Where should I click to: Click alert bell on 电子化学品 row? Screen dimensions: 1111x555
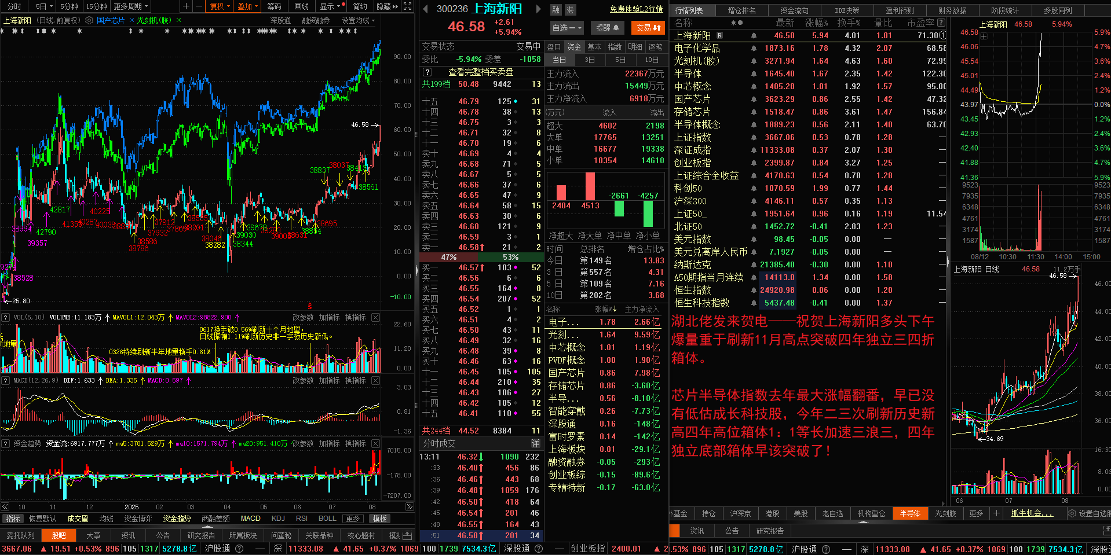pyautogui.click(x=754, y=48)
